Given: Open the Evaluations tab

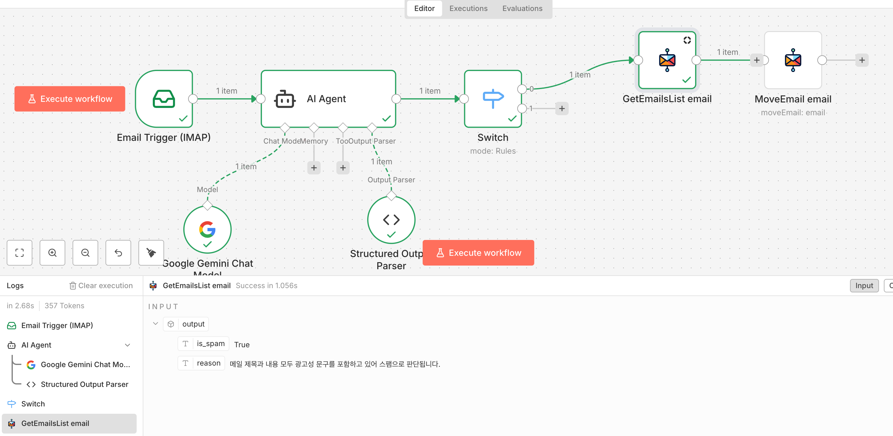Looking at the screenshot, I should click(x=522, y=8).
